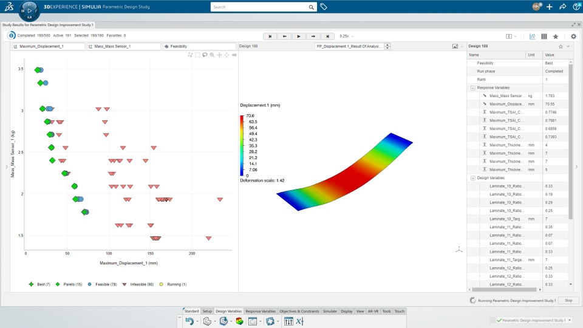Click the search magnifier icon
Screen dimensions: 583x328
311,7
